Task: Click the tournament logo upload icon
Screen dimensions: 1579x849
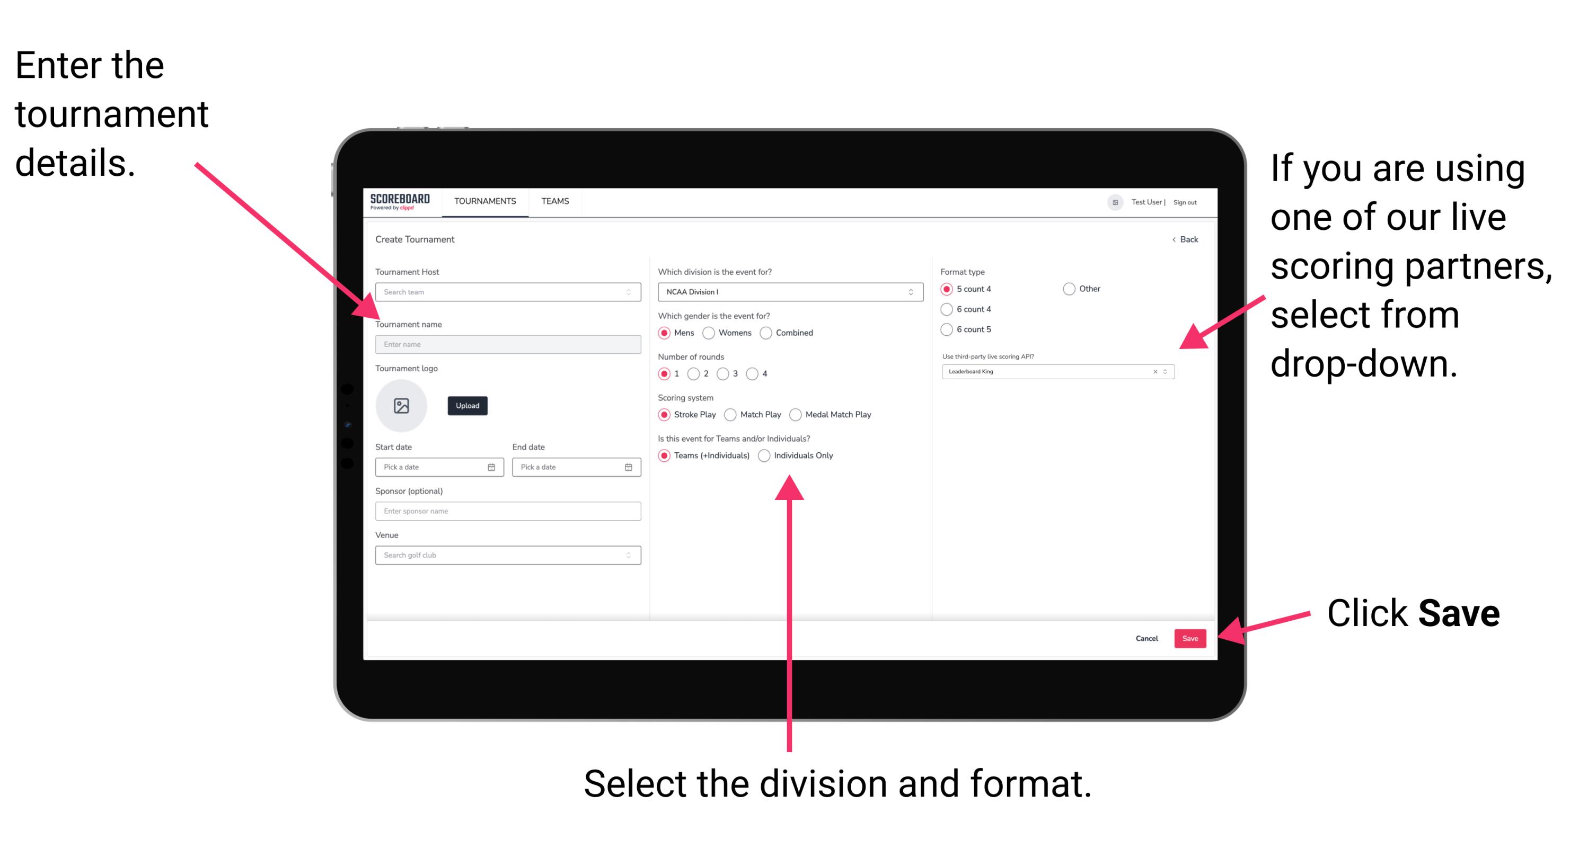Action: click(403, 405)
